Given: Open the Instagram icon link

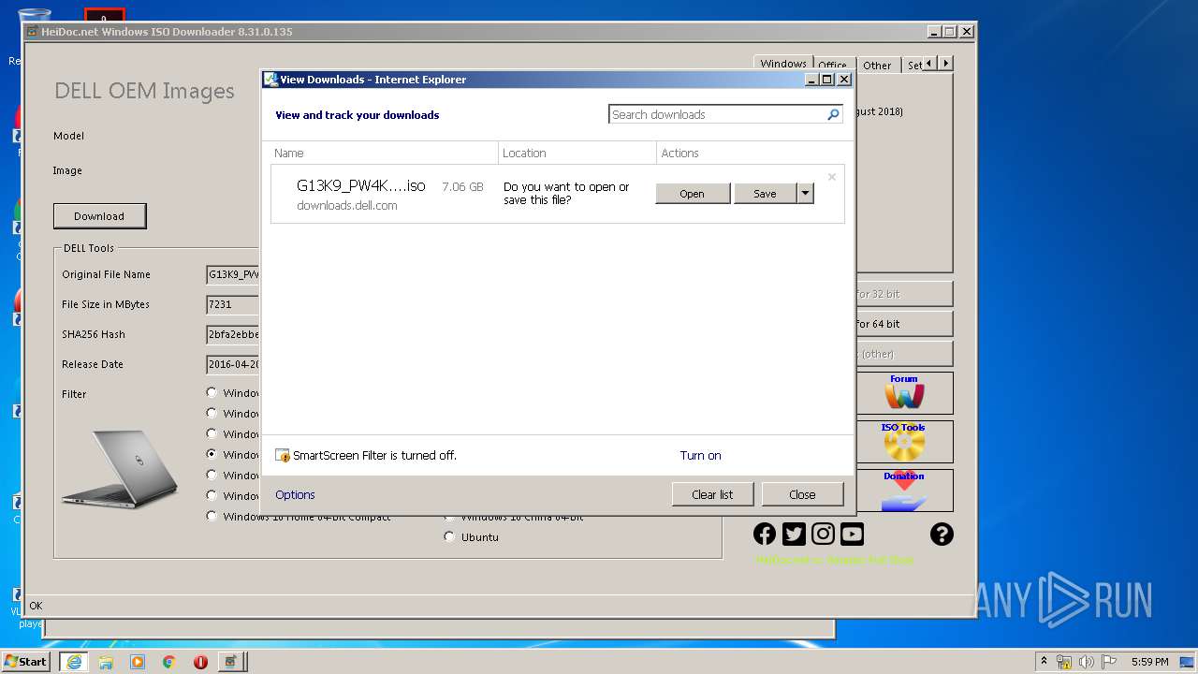Looking at the screenshot, I should pos(823,534).
